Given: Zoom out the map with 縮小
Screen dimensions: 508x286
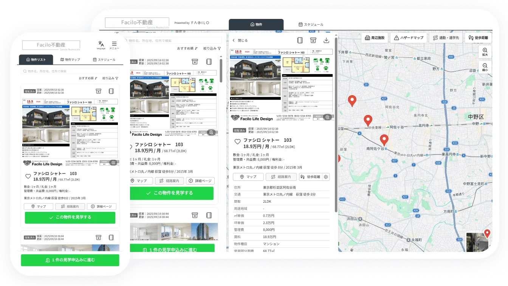Looking at the screenshot, I should tap(485, 67).
